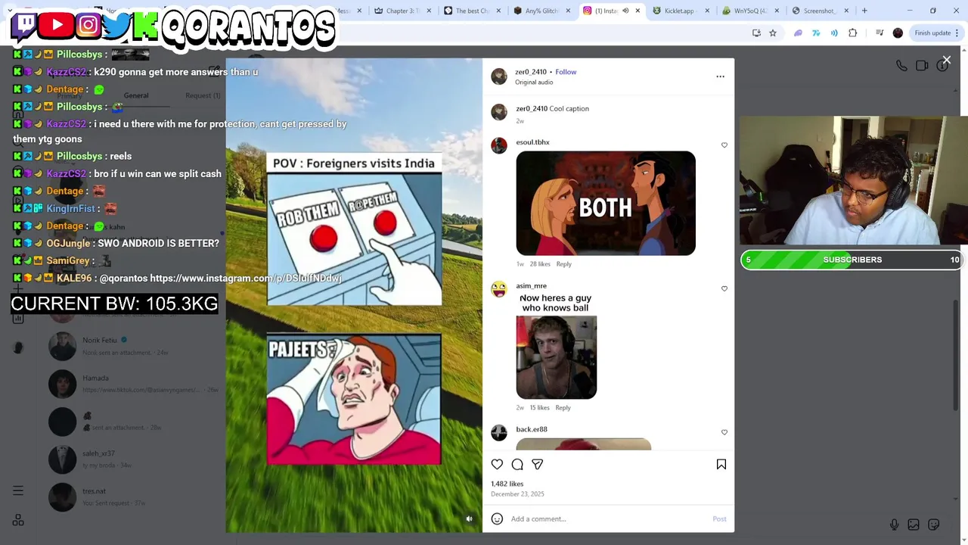Click the Add a comment field

pos(609,519)
